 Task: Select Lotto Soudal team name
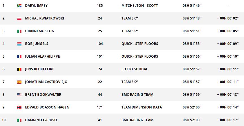[134, 69]
